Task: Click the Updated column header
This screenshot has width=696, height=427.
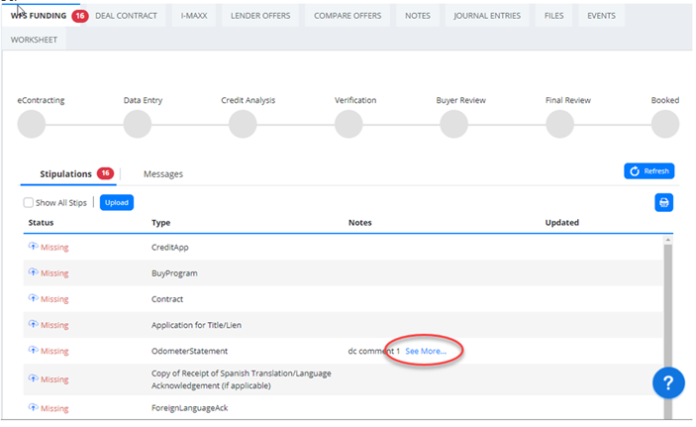Action: click(x=562, y=223)
